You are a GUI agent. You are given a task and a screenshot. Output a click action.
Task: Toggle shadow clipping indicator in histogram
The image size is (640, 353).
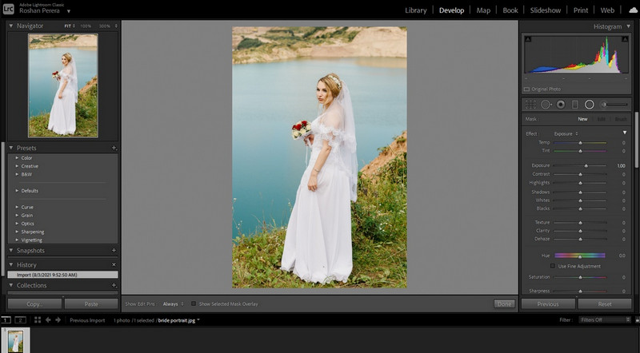click(528, 39)
